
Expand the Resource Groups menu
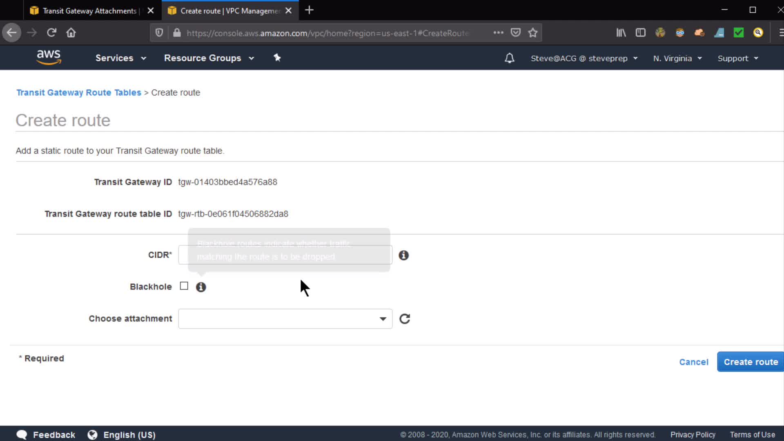click(x=209, y=58)
